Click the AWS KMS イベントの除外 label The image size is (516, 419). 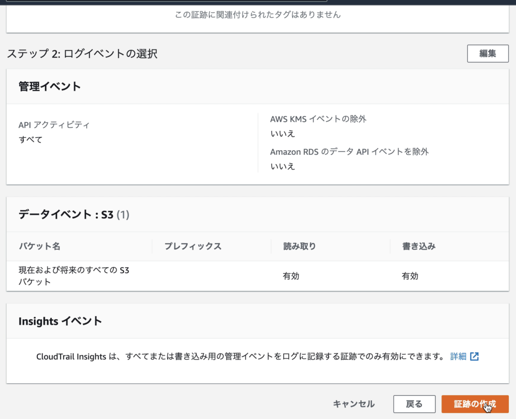318,119
